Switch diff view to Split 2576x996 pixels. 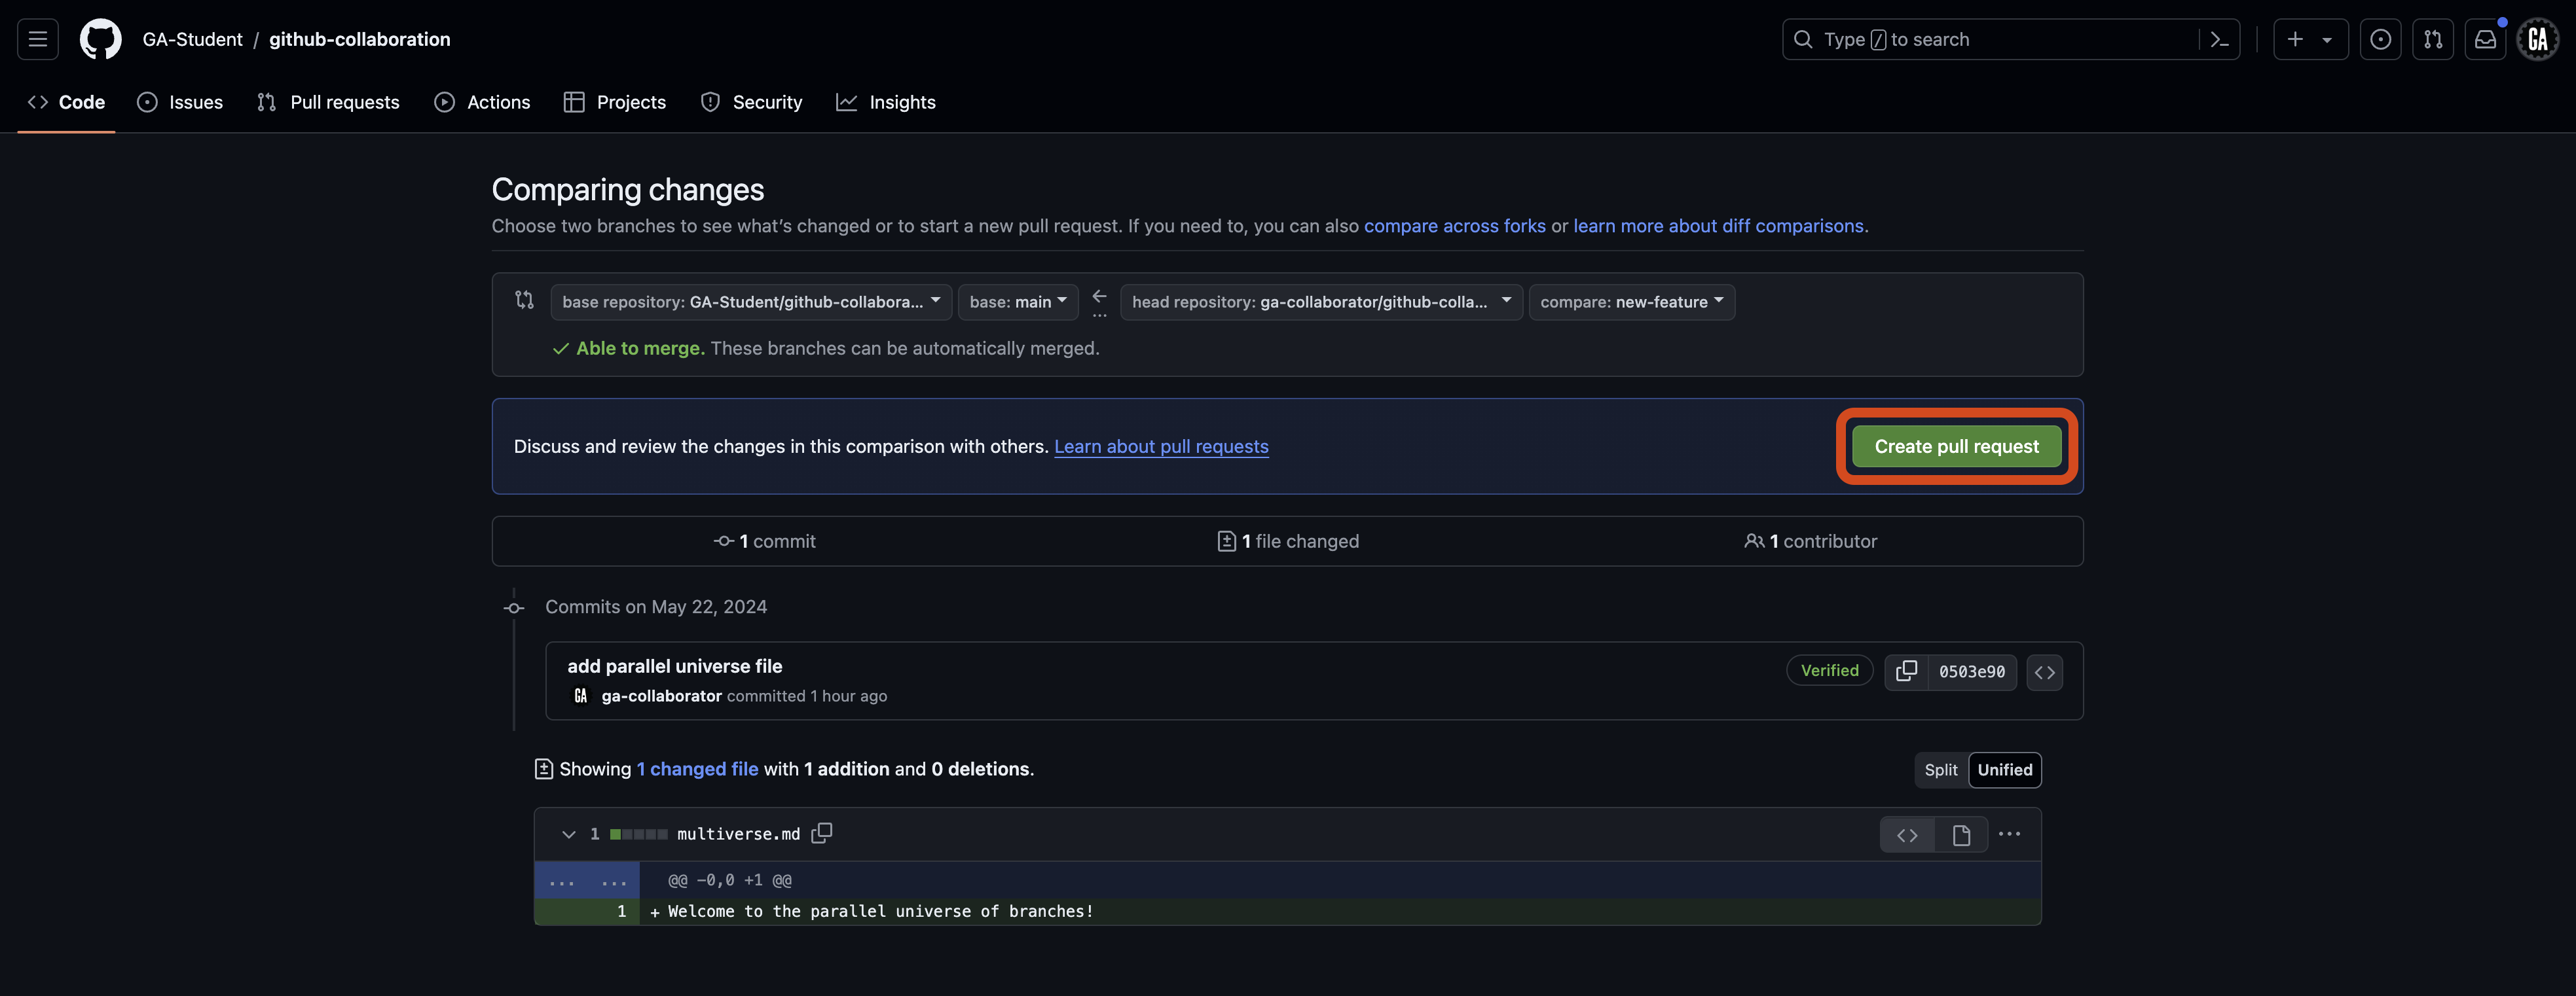click(x=1940, y=769)
